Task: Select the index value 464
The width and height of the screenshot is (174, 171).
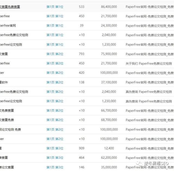Action: [82, 158]
